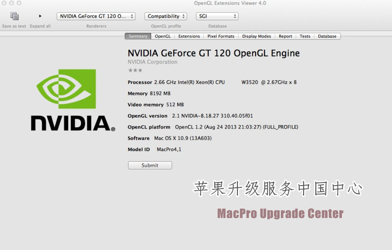The height and width of the screenshot is (250, 392).
Task: Click the OpenCL 1.2 platform value
Action: (x=237, y=127)
